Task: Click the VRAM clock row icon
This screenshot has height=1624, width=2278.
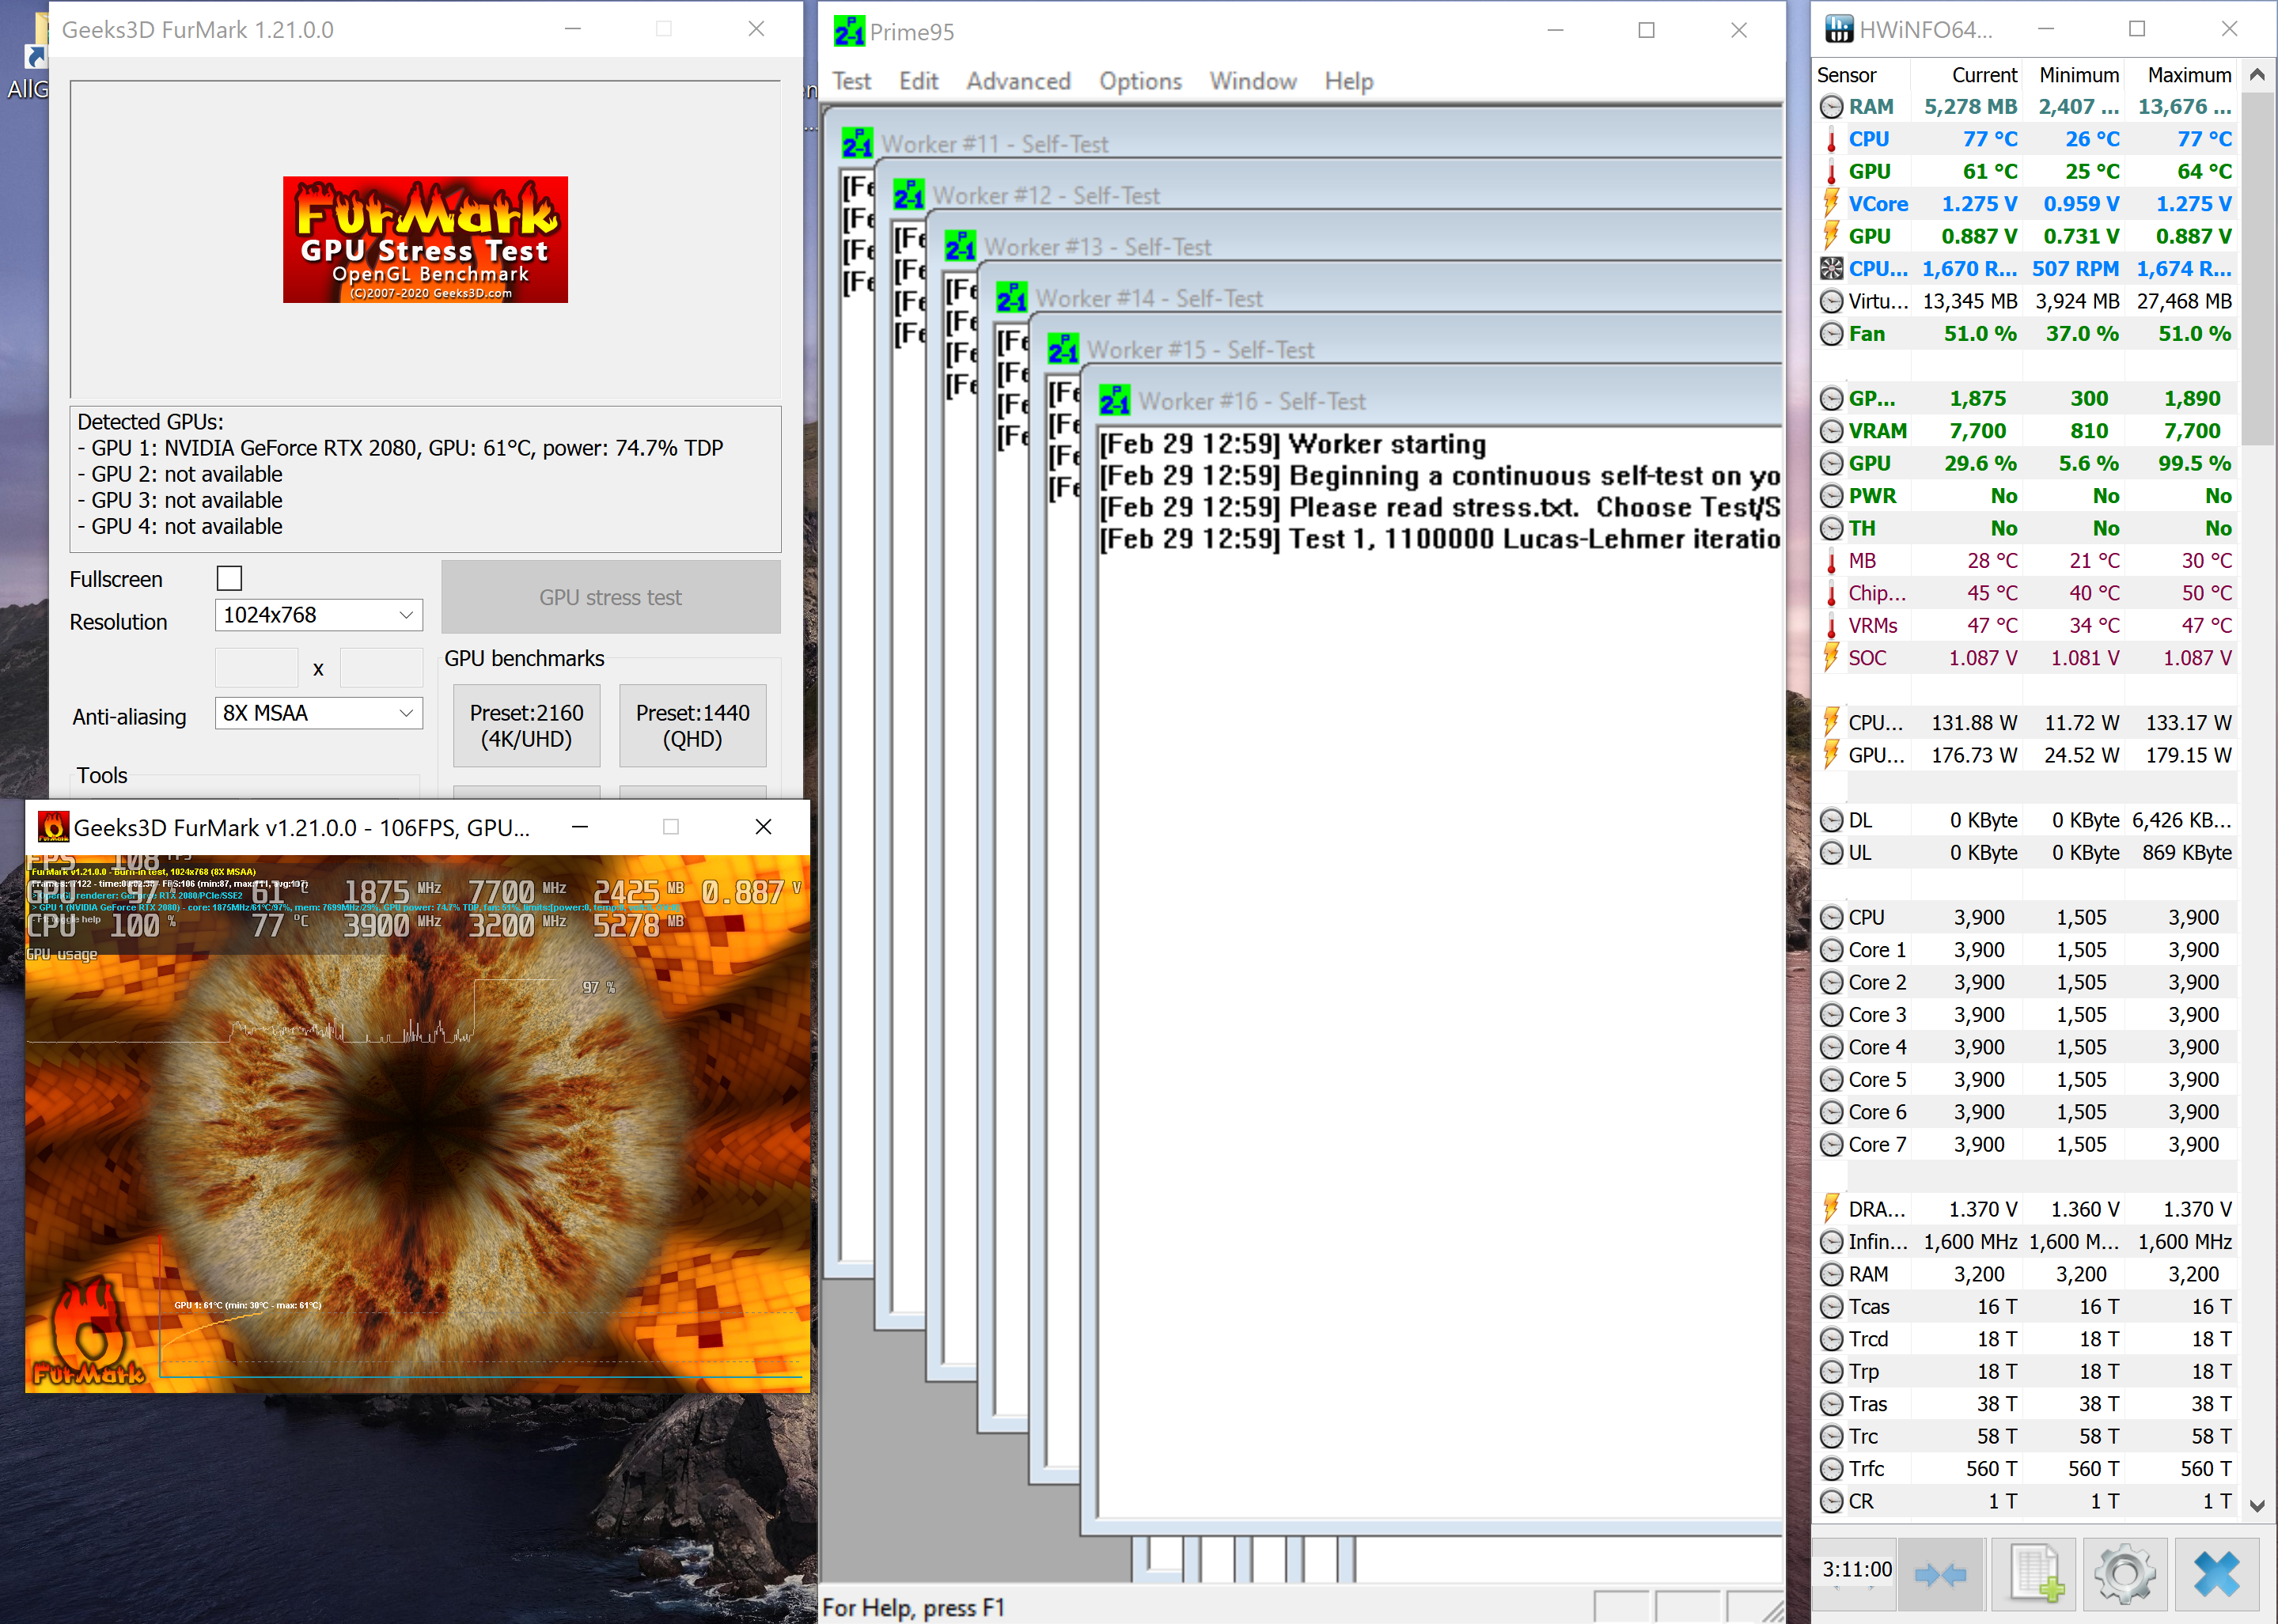Action: tap(1831, 431)
